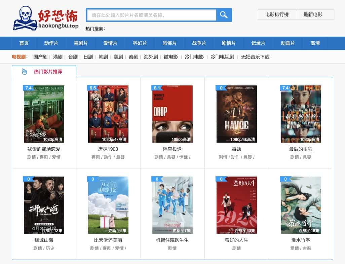Image resolution: width=345 pixels, height=264 pixels.
Task: Select 恐怖片 in the navigation bar
Action: [169, 43]
